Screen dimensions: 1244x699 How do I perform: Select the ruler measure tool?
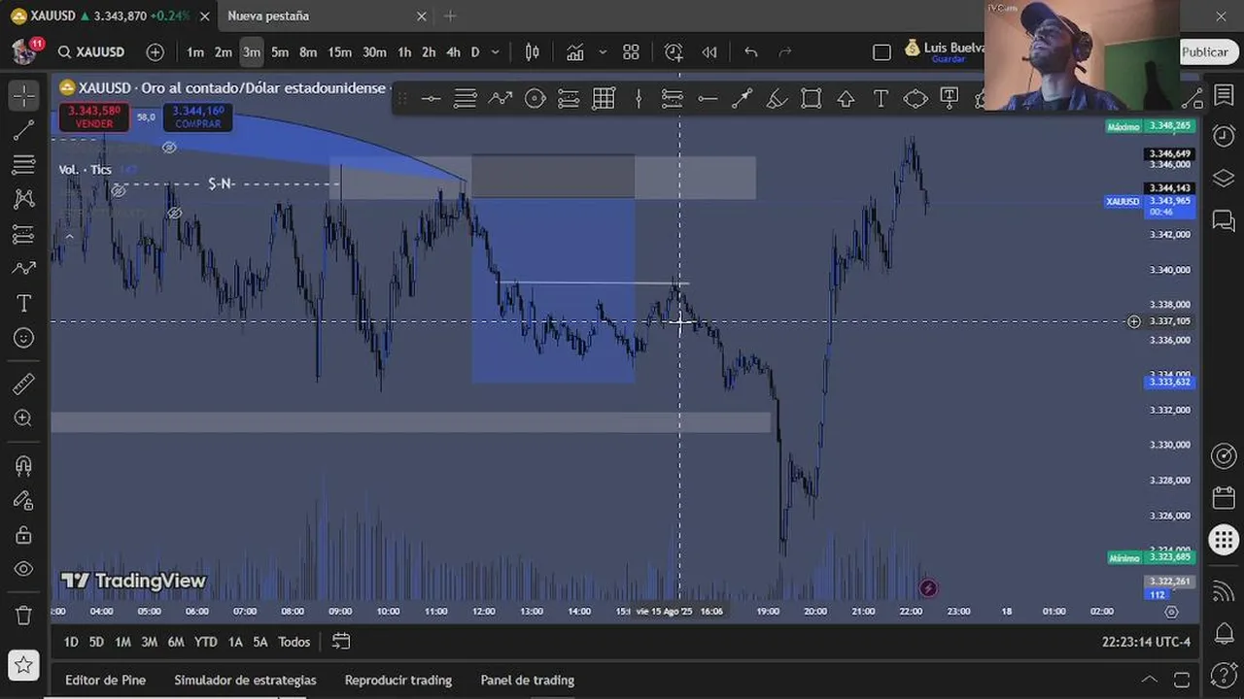tap(23, 384)
